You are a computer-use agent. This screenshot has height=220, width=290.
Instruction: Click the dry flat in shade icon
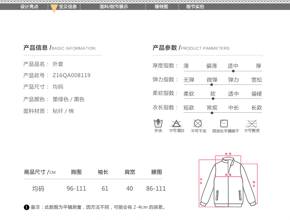(x=224, y=123)
